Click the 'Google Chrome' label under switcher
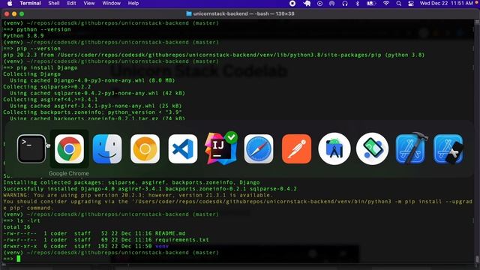The width and height of the screenshot is (480, 270). tap(68, 173)
